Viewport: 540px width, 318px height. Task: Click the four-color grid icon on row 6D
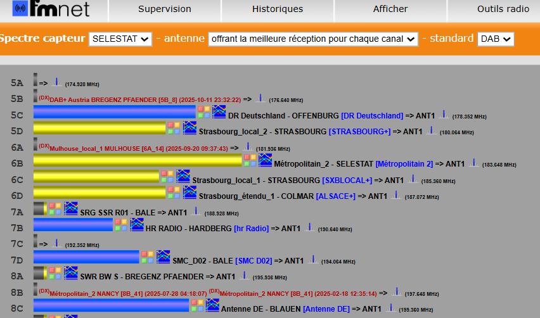pos(174,193)
